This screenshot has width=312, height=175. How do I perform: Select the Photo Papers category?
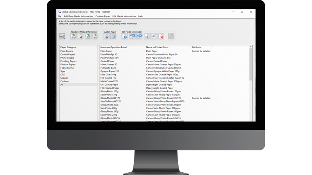point(67,58)
